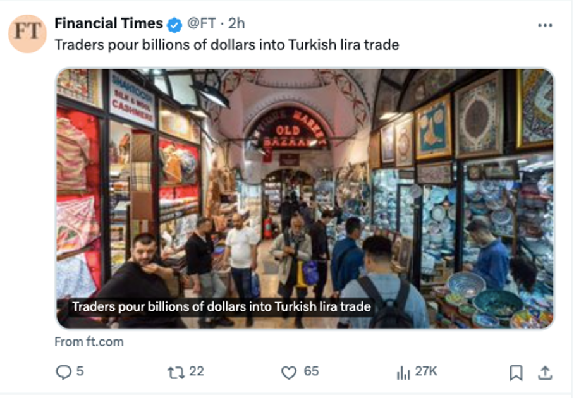Screen dimensions: 574x398
Task: Open the FT profile avatar
Action: click(x=27, y=33)
